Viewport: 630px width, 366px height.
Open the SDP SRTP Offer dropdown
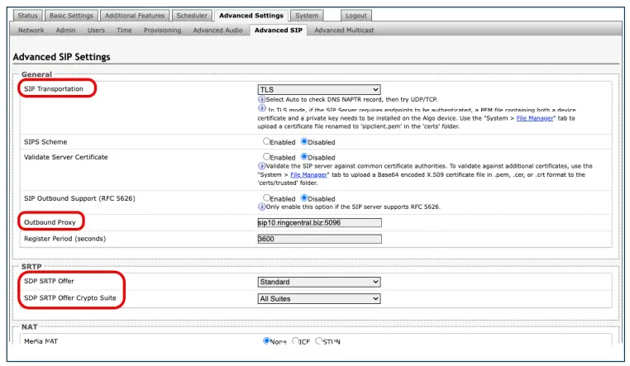pyautogui.click(x=319, y=282)
